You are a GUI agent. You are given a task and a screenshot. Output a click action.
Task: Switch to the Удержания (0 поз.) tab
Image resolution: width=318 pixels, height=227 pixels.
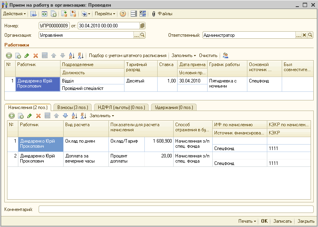point(174,107)
